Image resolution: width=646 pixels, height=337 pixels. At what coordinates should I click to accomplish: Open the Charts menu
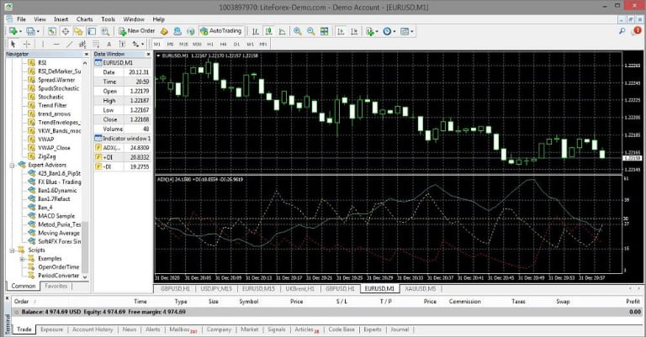85,18
